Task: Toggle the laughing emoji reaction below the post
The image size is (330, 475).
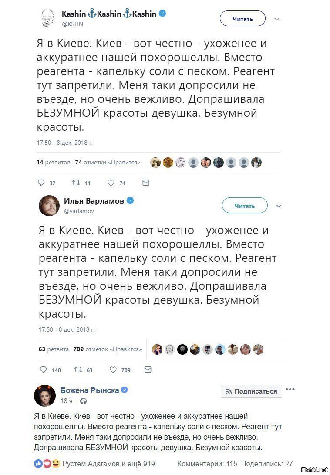Action: point(55,464)
